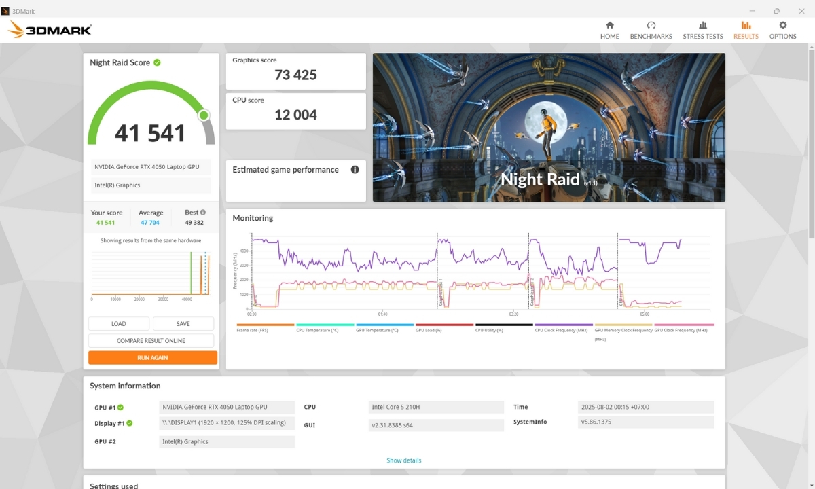The height and width of the screenshot is (489, 815).
Task: Select the RESULTS tab
Action: [746, 30]
